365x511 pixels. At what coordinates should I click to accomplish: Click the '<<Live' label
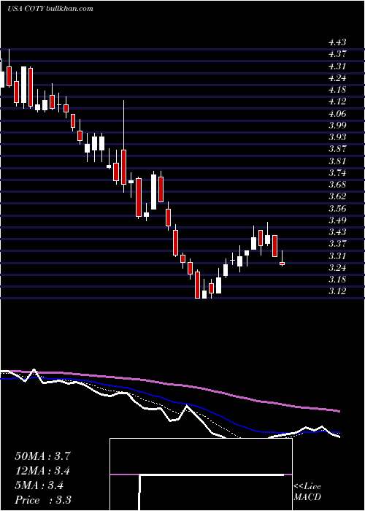(x=307, y=487)
